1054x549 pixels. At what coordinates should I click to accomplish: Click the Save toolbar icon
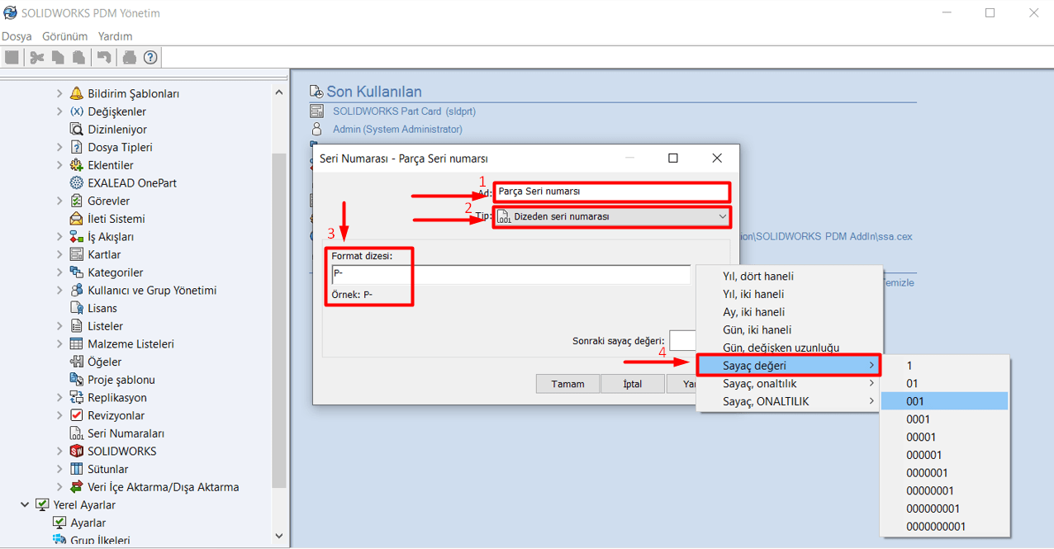[12, 58]
